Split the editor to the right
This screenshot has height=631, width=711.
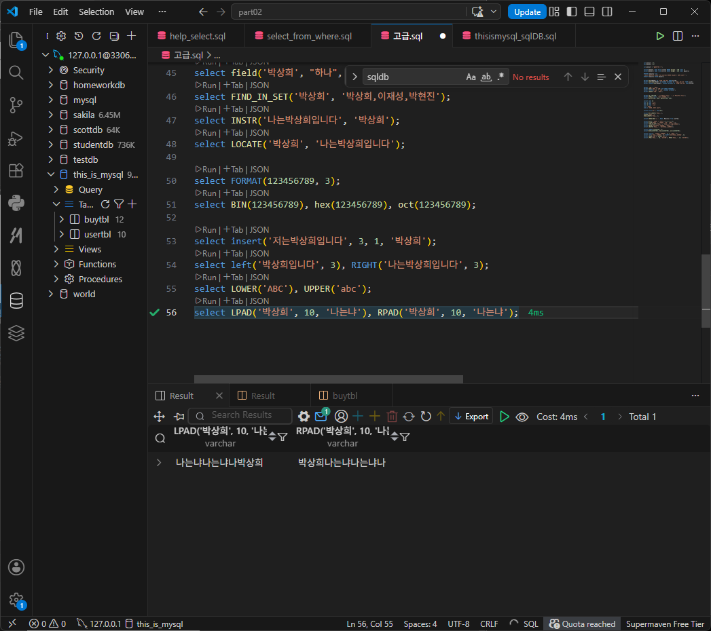(678, 36)
